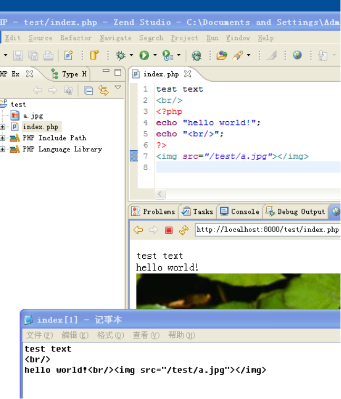Open the web browser globe icon in toolbar
341x399 pixels.
coord(297,55)
